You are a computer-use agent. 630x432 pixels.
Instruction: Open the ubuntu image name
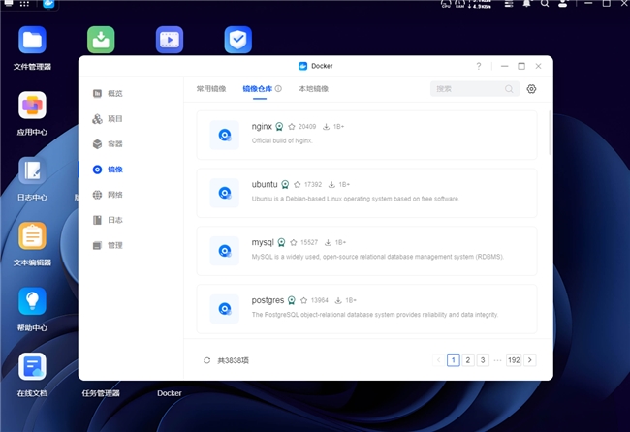[x=265, y=184]
